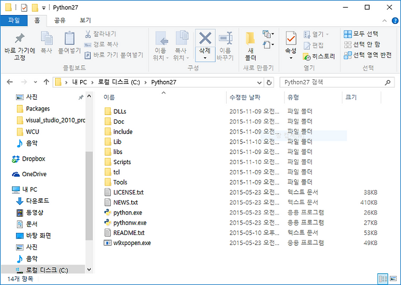Viewport: 401px width, 285px height.
Task: Click 로컬 디스크 (C:) in breadcrumb
Action: 119,82
